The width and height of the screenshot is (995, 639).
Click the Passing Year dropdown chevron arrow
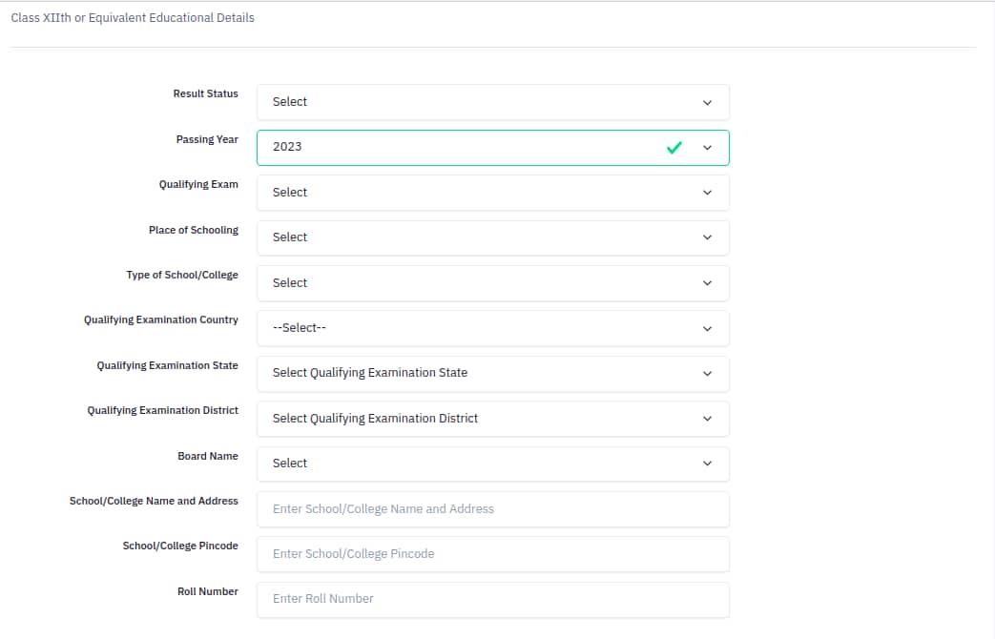[707, 148]
